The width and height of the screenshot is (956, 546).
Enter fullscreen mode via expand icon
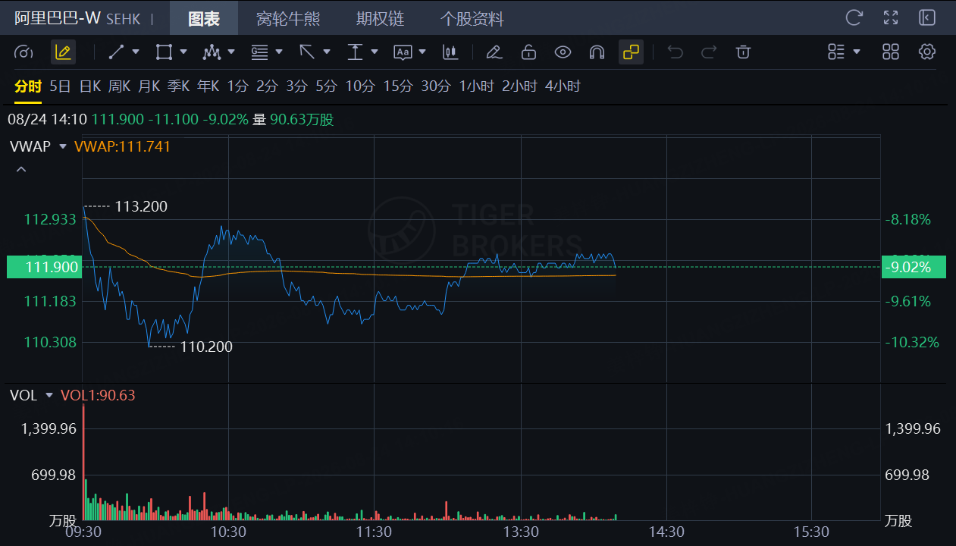coord(890,17)
